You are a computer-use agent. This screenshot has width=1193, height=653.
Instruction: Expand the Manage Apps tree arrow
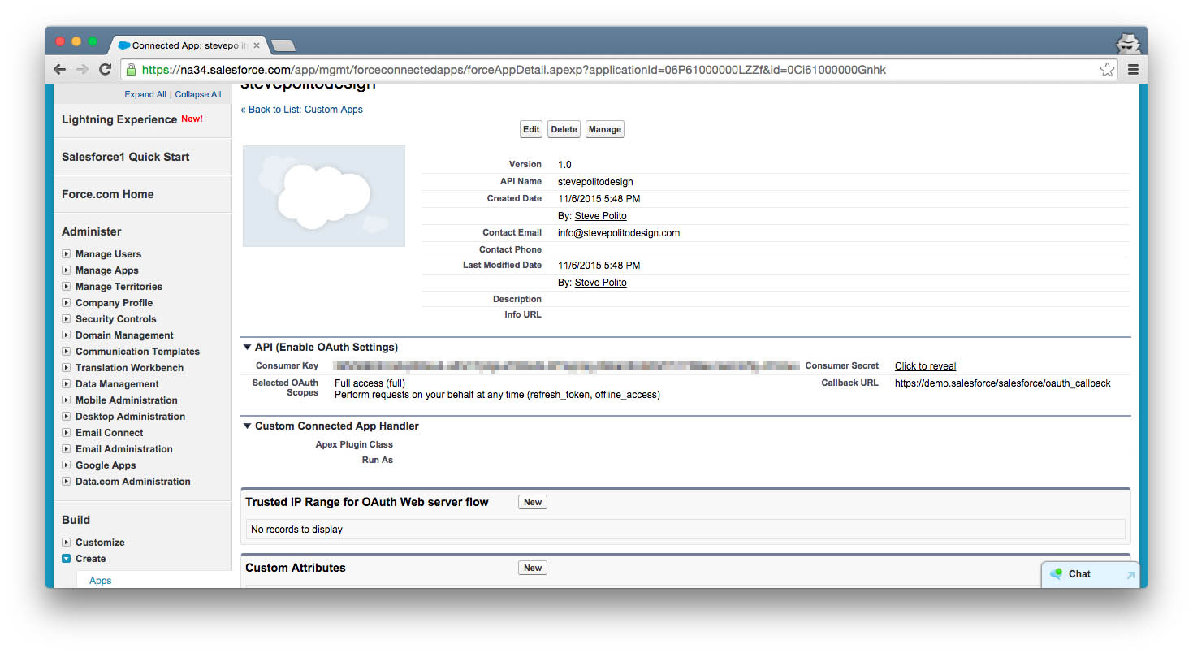[67, 270]
